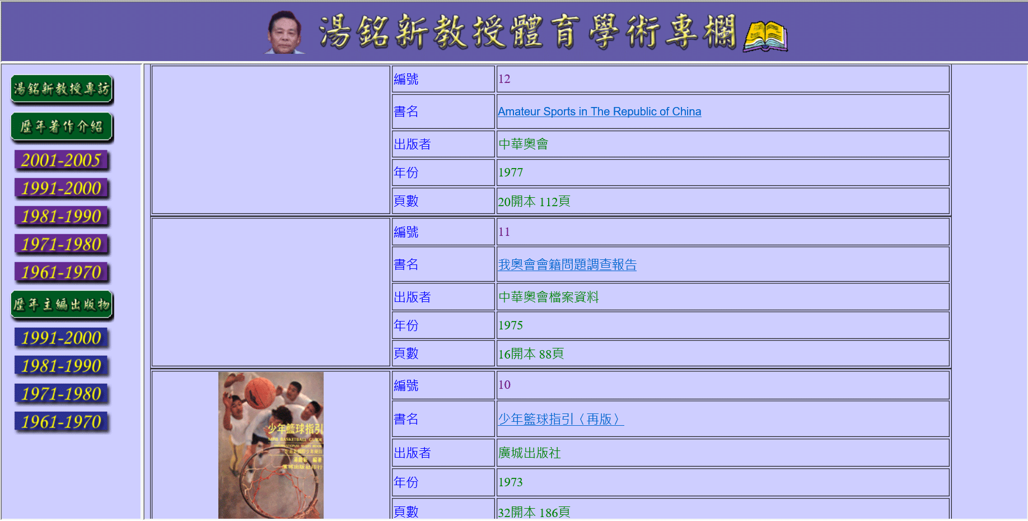
Task: Click the 湯銘新教授體育學術專欄 title banner
Action: click(526, 31)
